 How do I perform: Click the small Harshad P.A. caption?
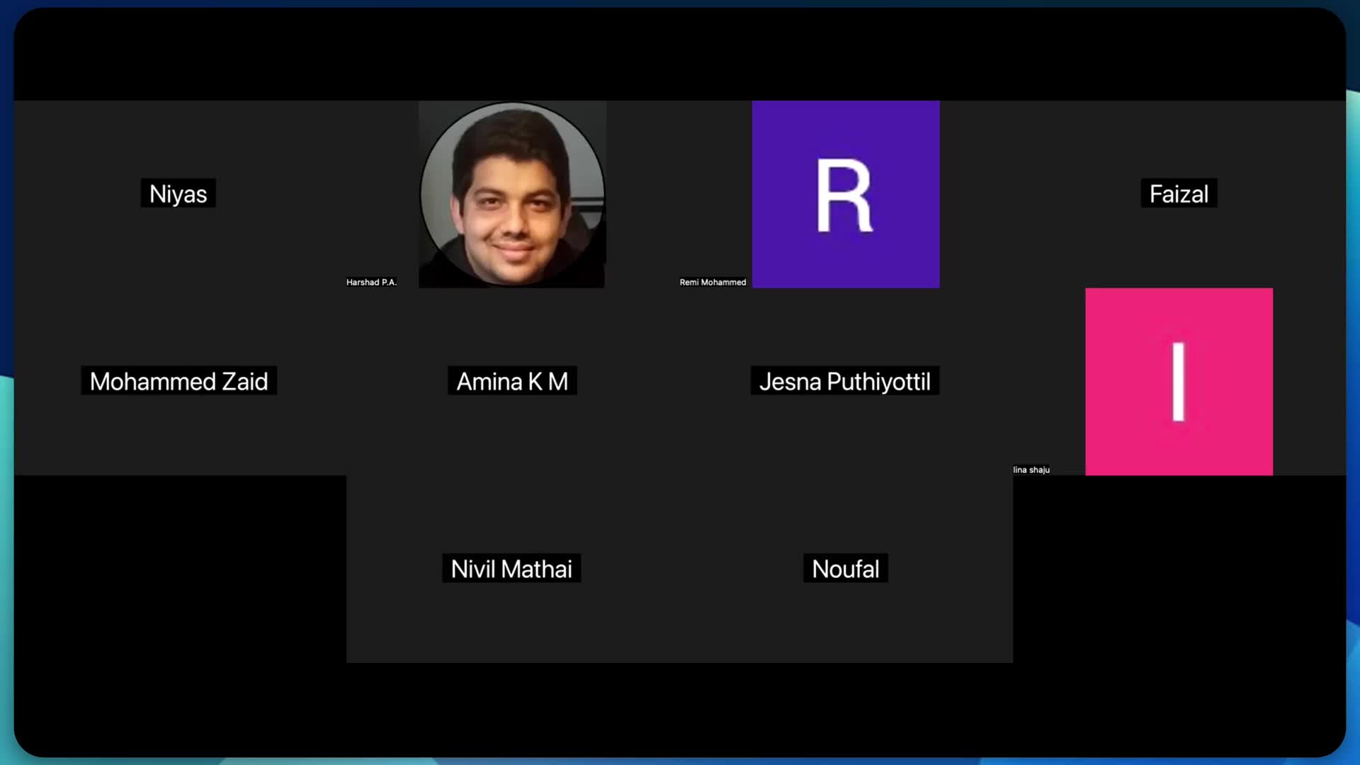371,282
